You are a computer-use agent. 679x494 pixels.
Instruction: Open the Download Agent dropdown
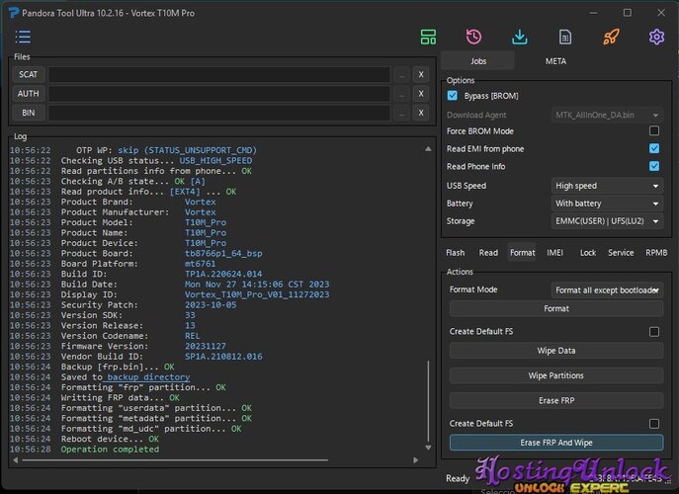[x=607, y=115]
